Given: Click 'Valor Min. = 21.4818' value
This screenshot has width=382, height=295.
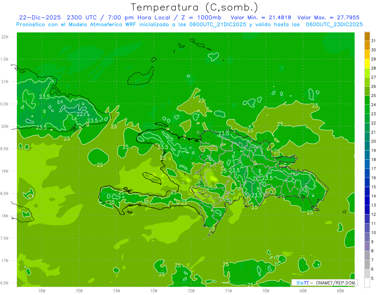Looking at the screenshot, I should click(261, 18).
